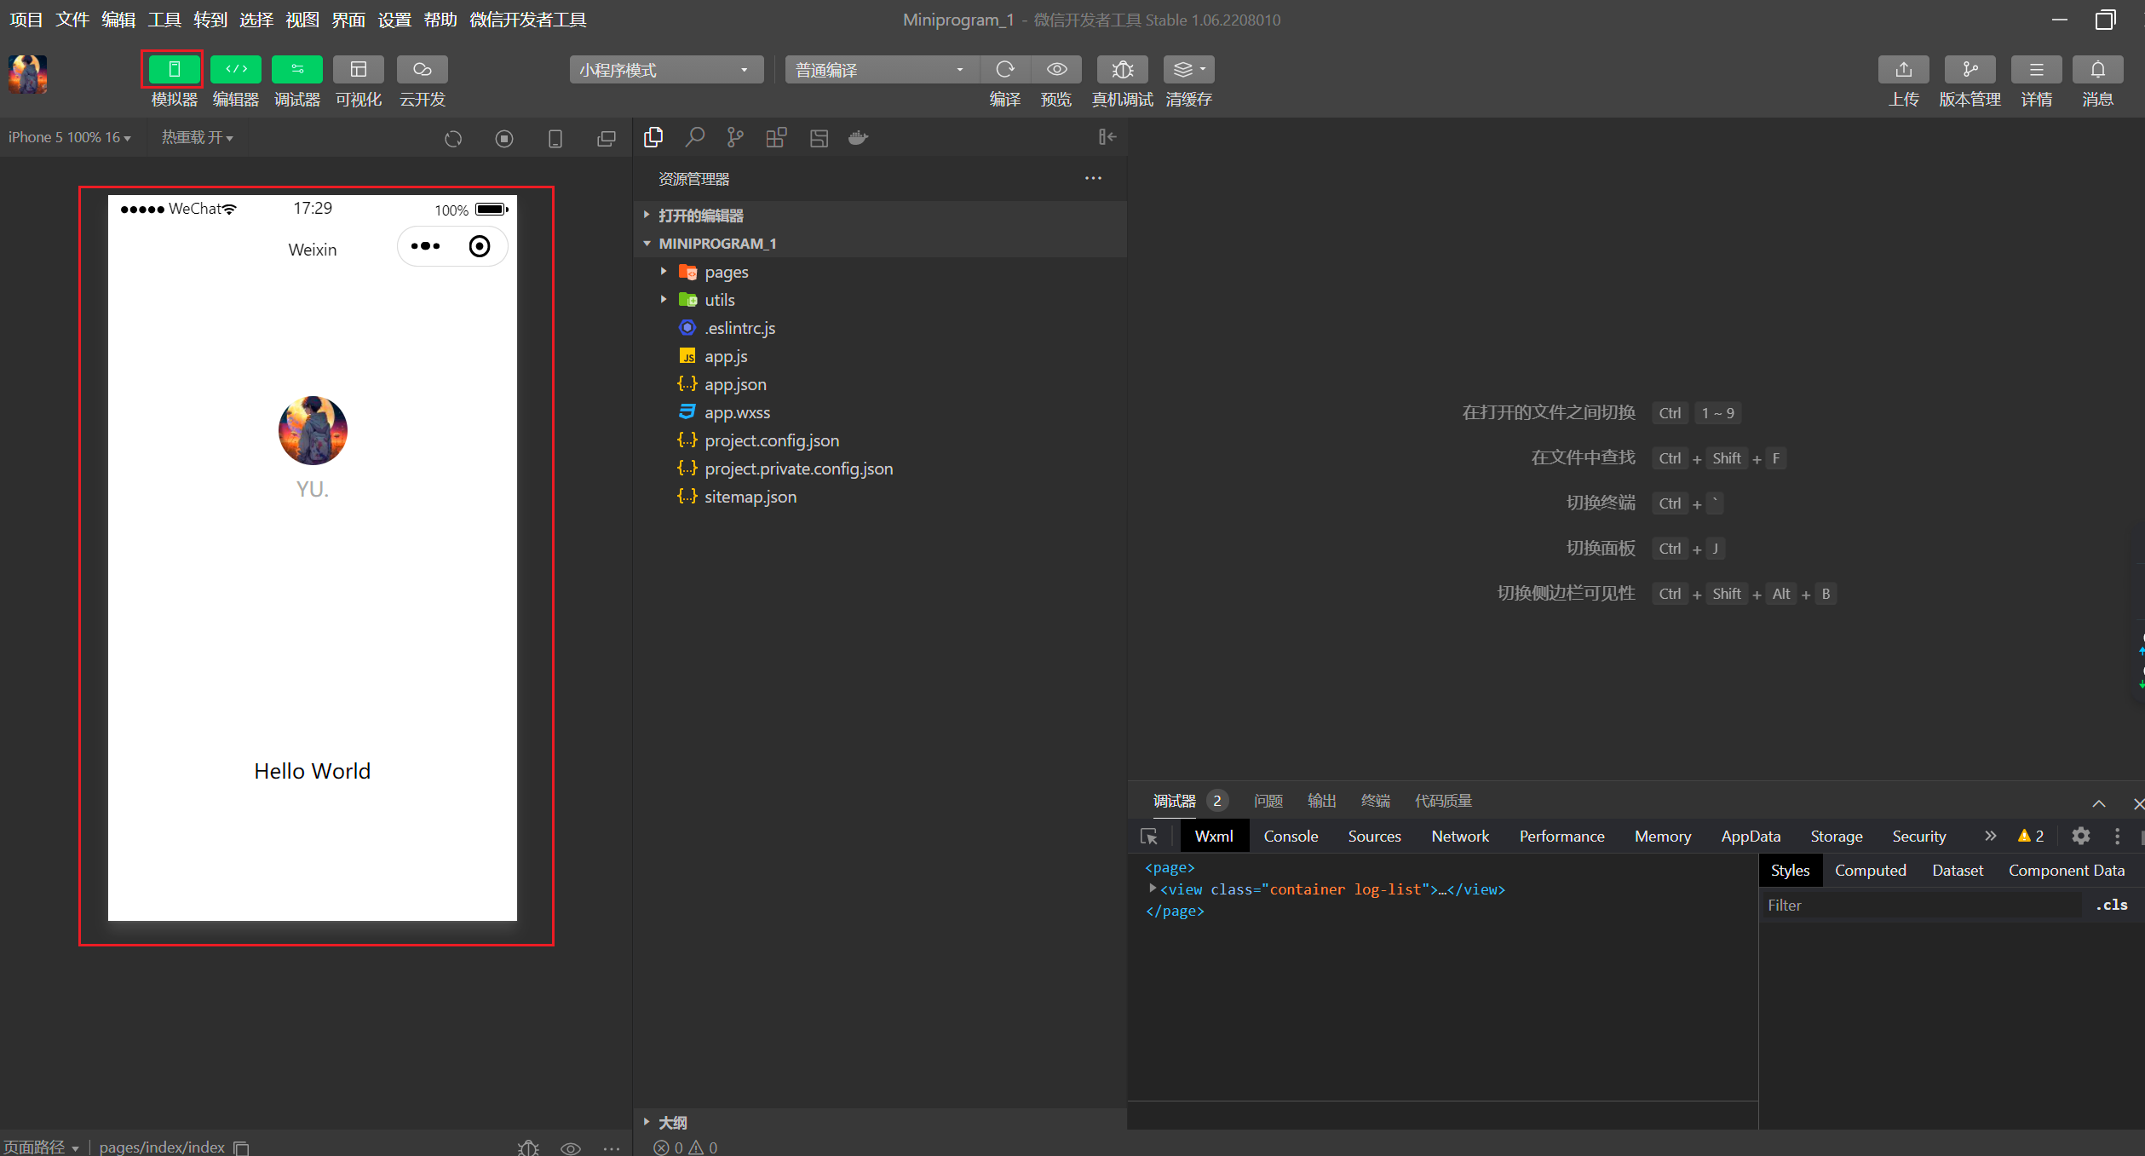Viewport: 2145px width, 1156px height.
Task: Select the docker whale icon
Action: pyautogui.click(x=859, y=137)
